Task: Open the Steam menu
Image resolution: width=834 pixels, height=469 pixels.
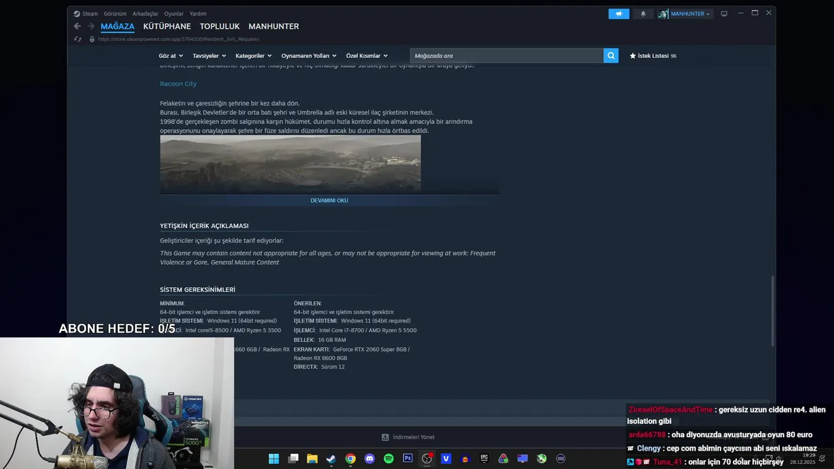Action: (90, 14)
